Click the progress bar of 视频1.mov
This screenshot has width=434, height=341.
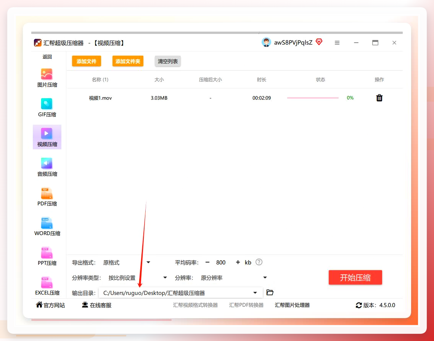(x=313, y=98)
